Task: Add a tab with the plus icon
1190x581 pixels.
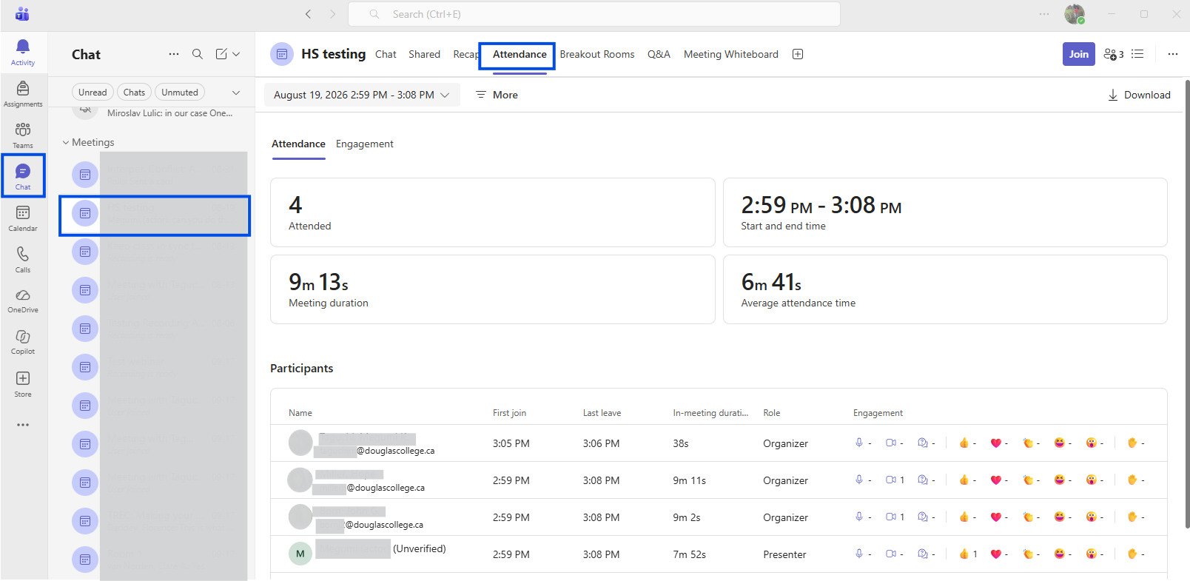Action: click(x=798, y=54)
